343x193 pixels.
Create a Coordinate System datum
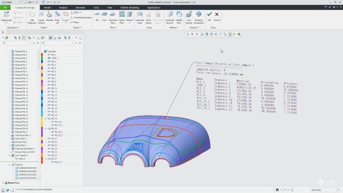tap(81, 18)
